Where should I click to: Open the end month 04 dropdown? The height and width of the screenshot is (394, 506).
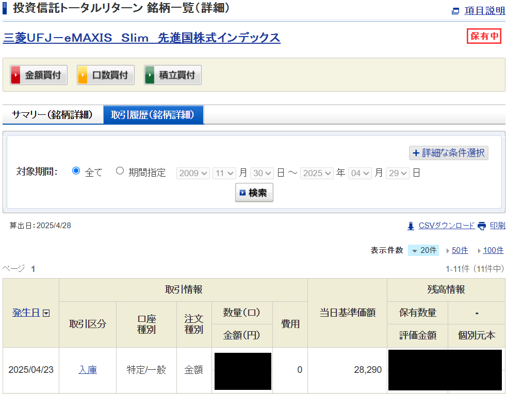(360, 174)
